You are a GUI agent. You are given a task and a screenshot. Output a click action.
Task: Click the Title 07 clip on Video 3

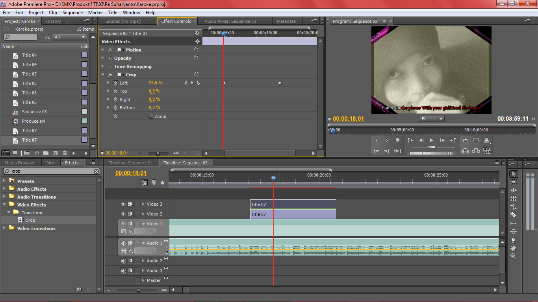pyautogui.click(x=293, y=204)
